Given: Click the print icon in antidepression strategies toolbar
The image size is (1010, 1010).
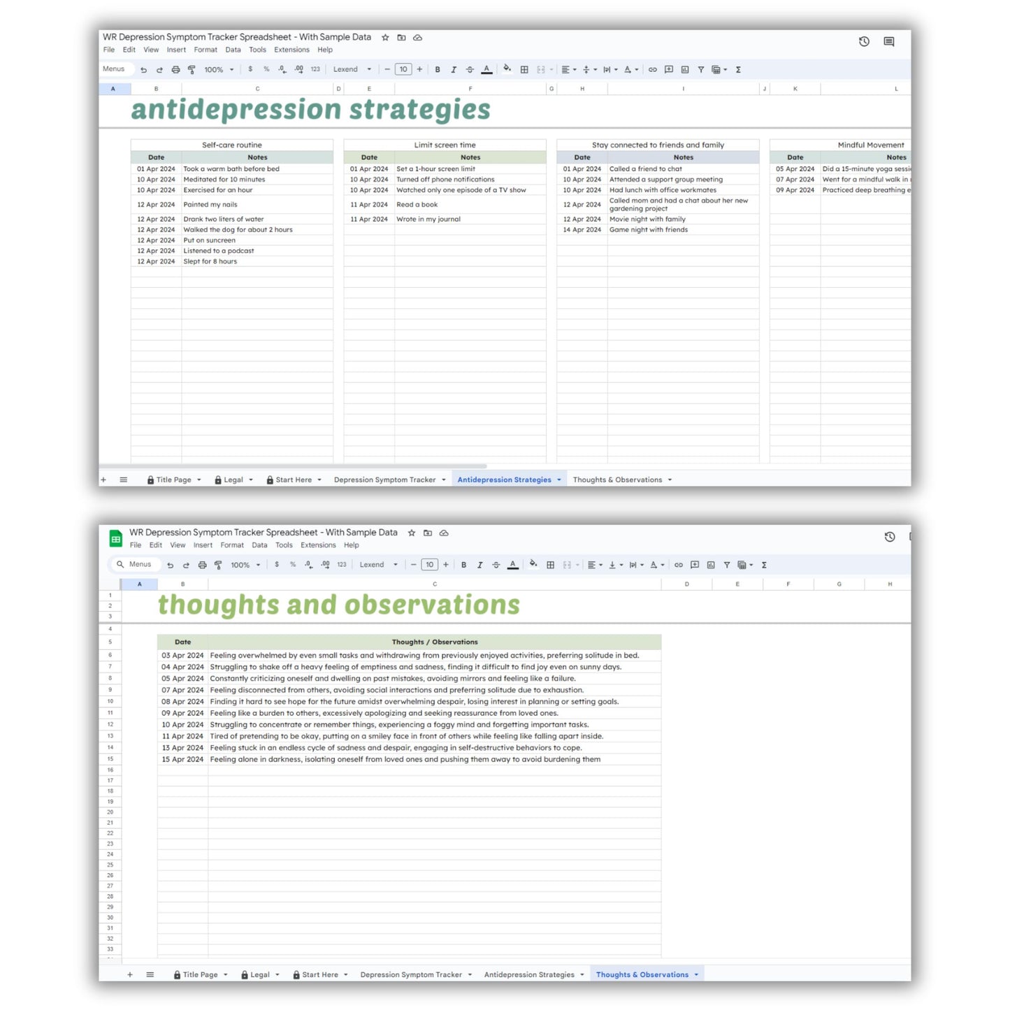Looking at the screenshot, I should pyautogui.click(x=175, y=70).
